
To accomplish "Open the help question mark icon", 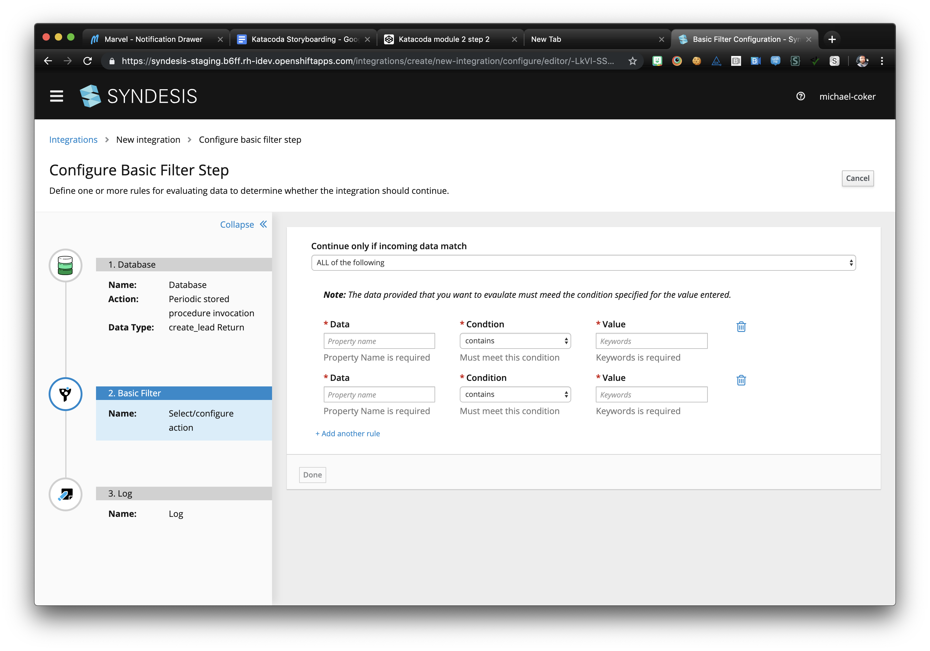I will pyautogui.click(x=801, y=96).
